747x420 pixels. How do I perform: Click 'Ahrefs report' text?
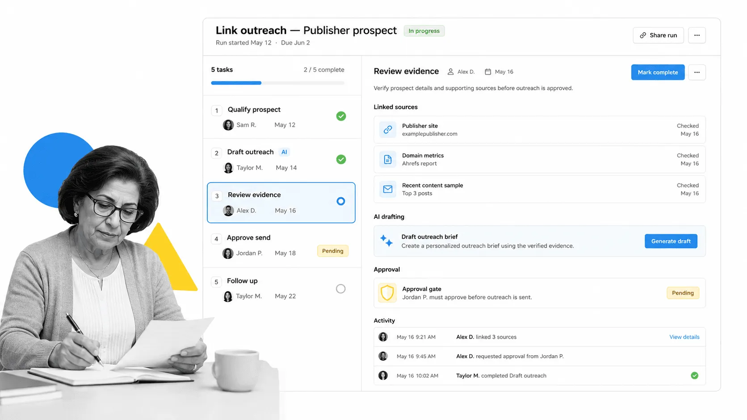(419, 164)
